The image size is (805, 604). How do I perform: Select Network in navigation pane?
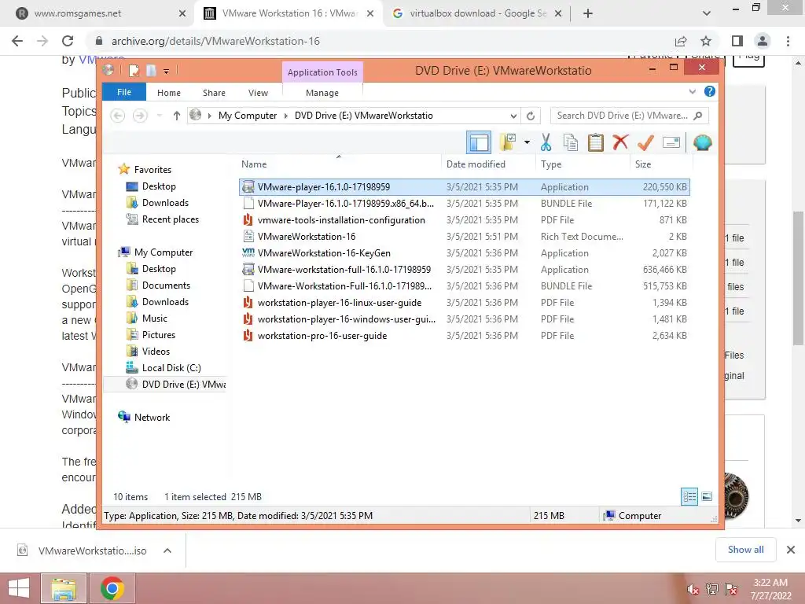[x=152, y=417]
